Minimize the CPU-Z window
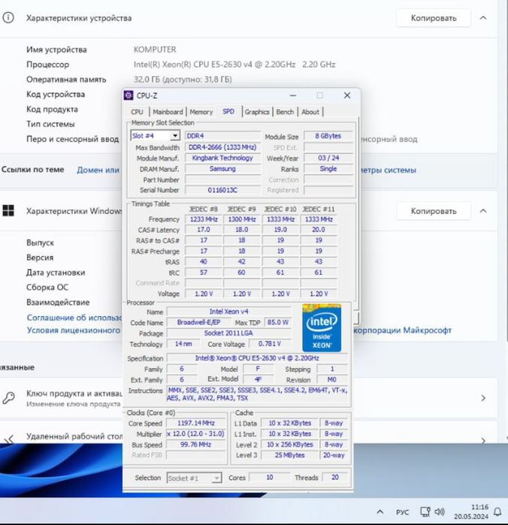This screenshot has width=508, height=525. [293, 95]
